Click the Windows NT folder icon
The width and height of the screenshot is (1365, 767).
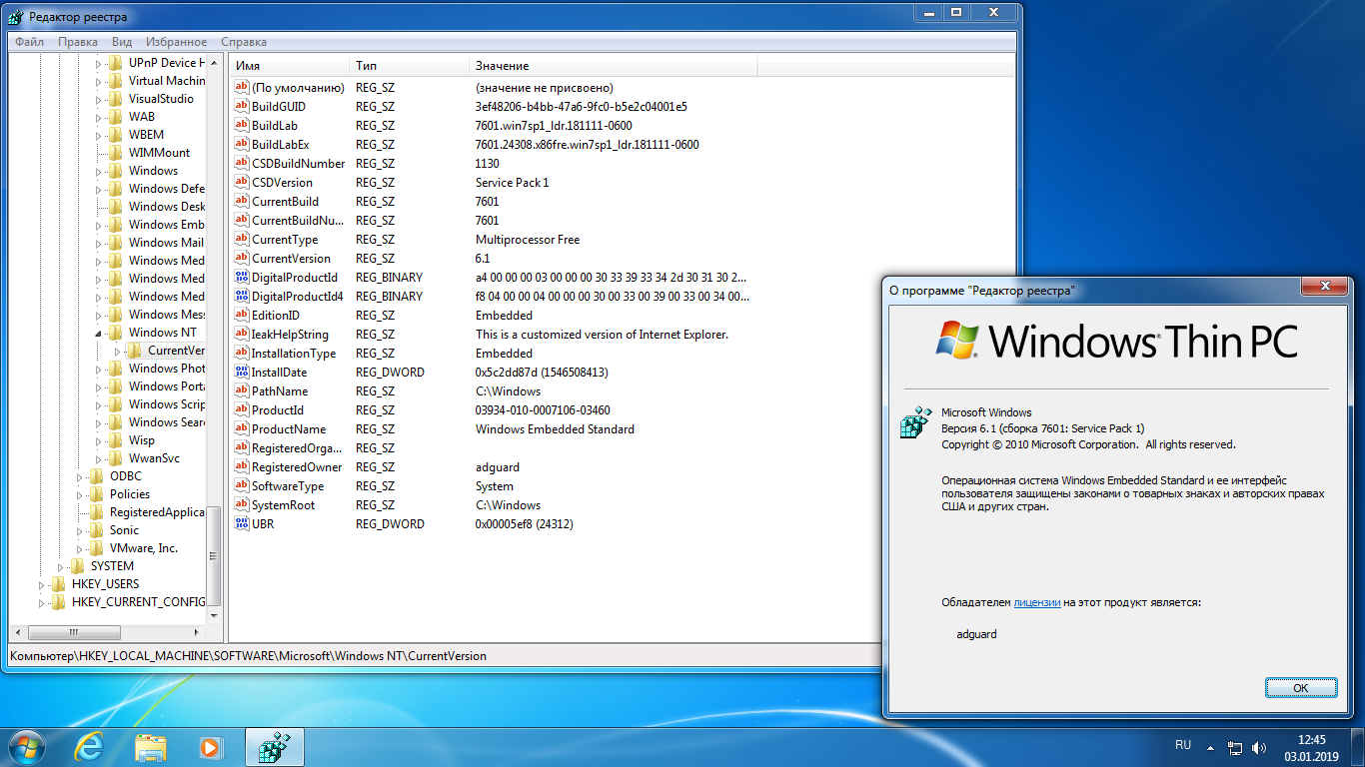(116, 333)
